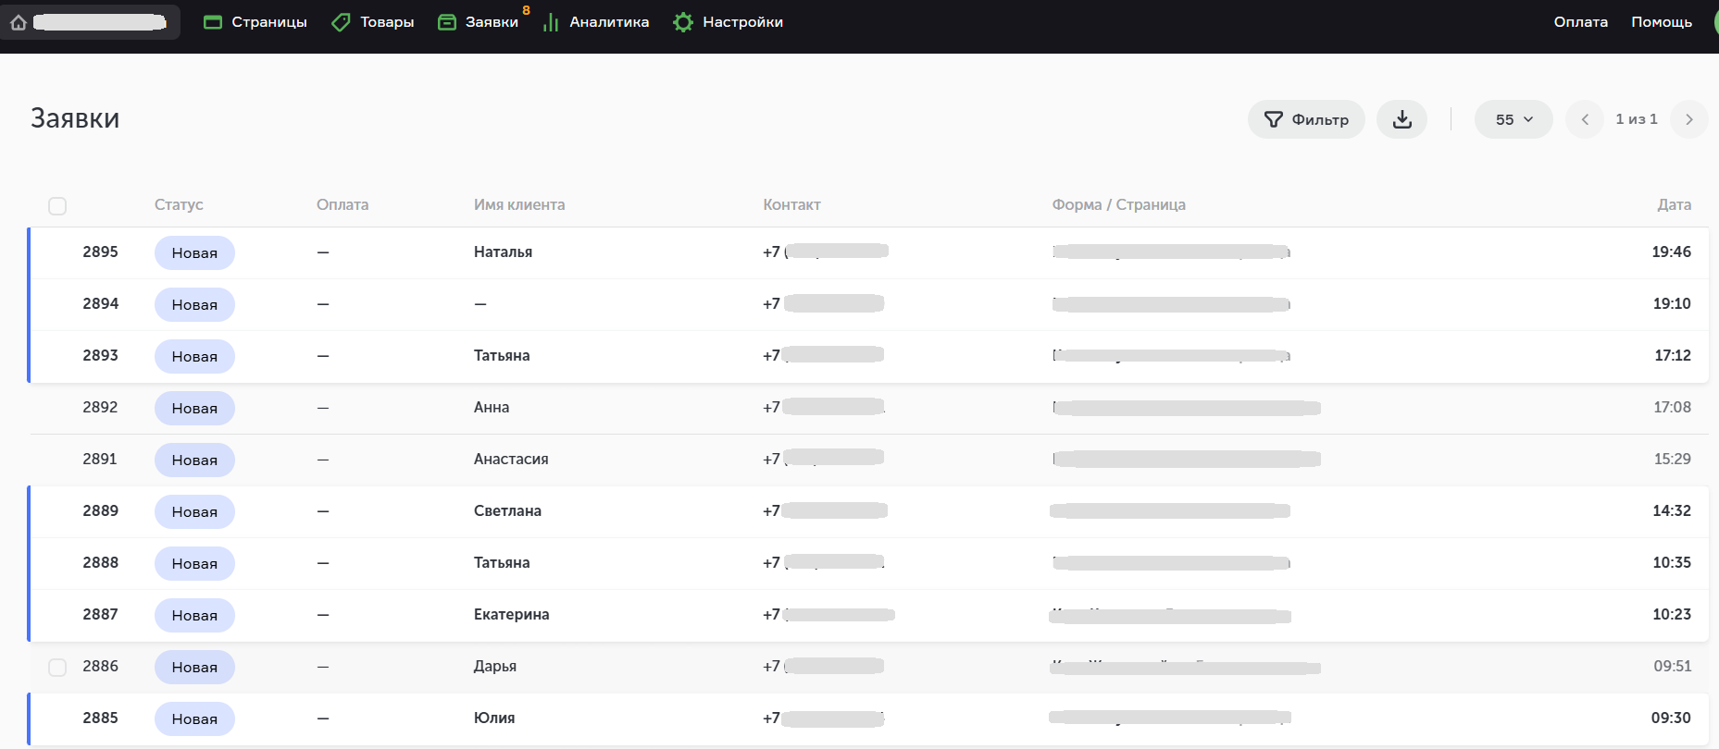
Task: Click the time 09:30
Action: pyautogui.click(x=1671, y=718)
